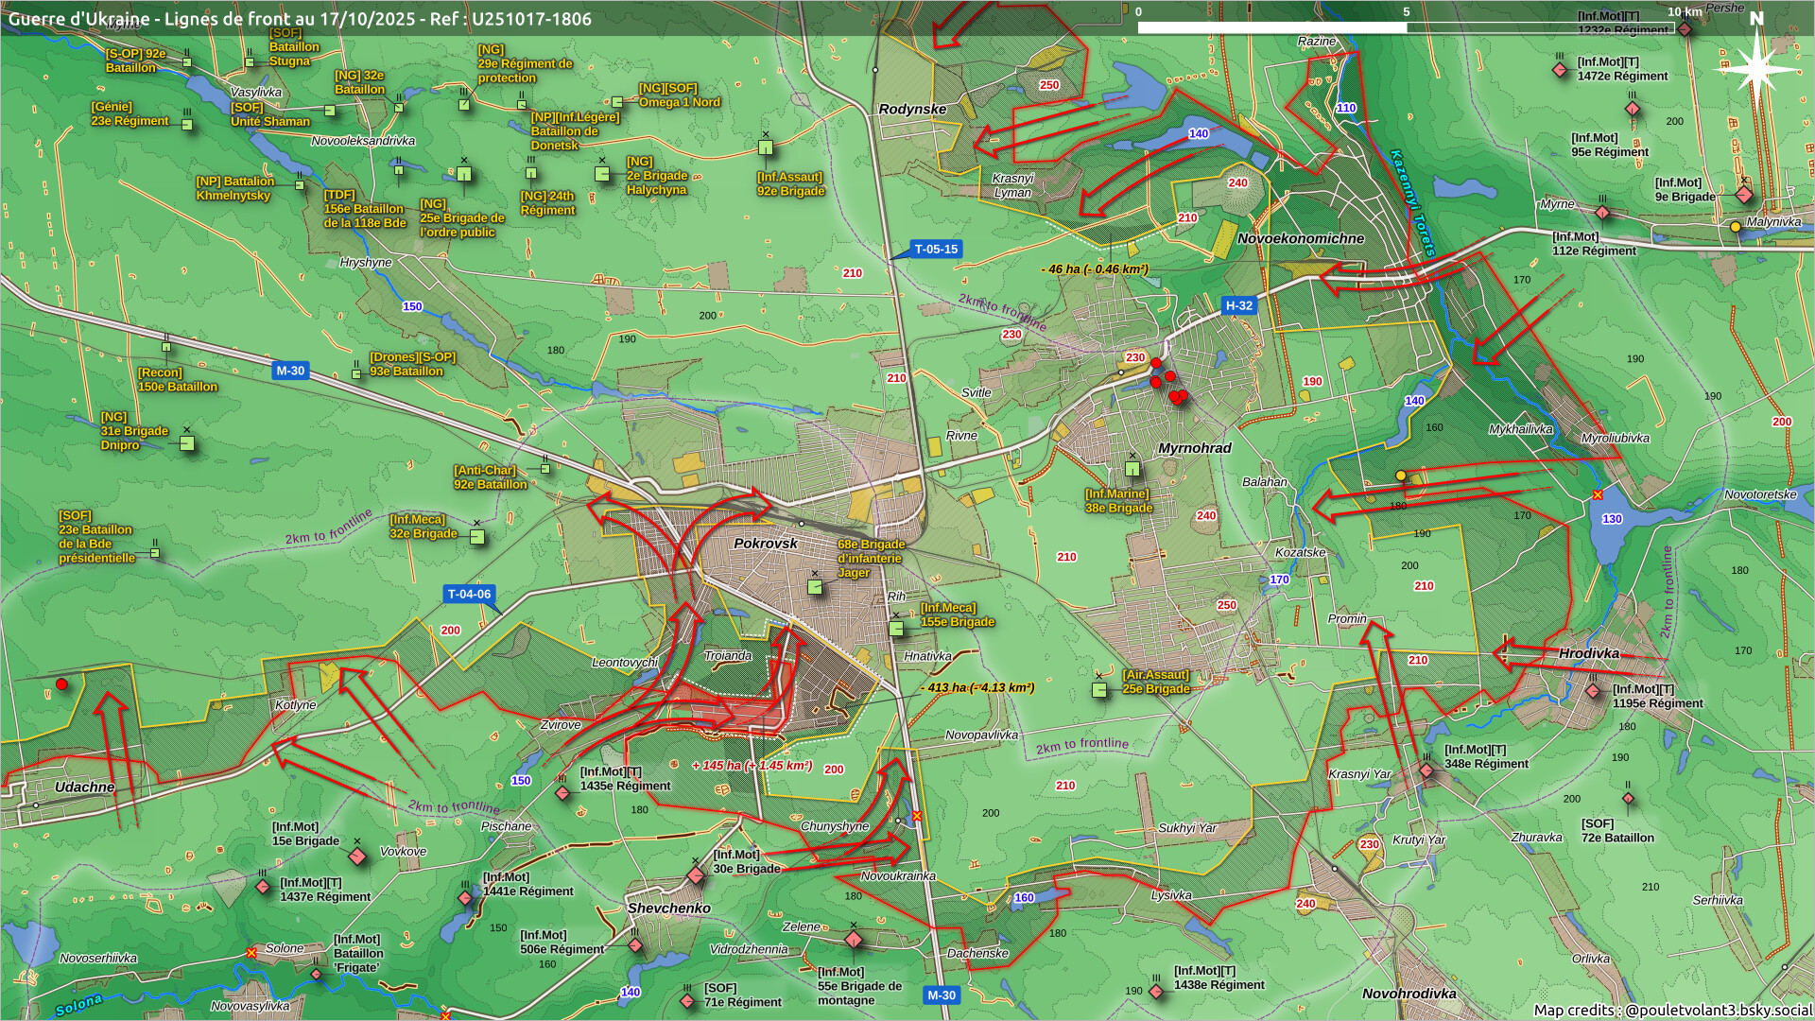Click the M-30 road shield near Hryshyne
This screenshot has height=1021, width=1815.
coord(290,371)
